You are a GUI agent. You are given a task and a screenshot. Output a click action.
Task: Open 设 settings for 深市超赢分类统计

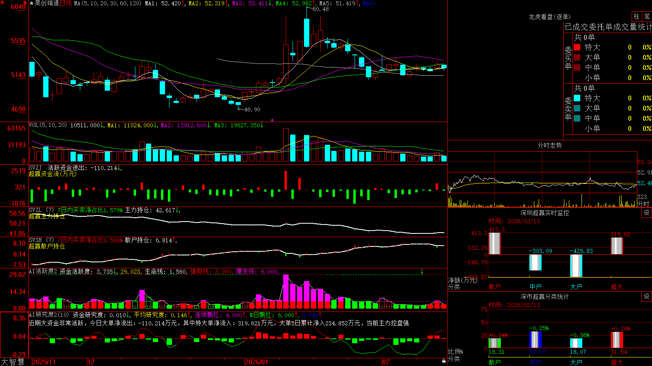point(647,296)
